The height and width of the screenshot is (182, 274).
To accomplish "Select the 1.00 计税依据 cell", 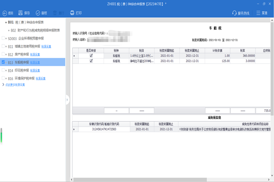I will [218, 56].
